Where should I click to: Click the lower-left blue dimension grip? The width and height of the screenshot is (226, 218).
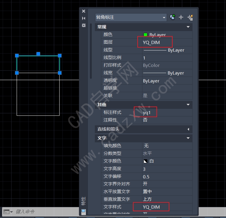pos(17,73)
